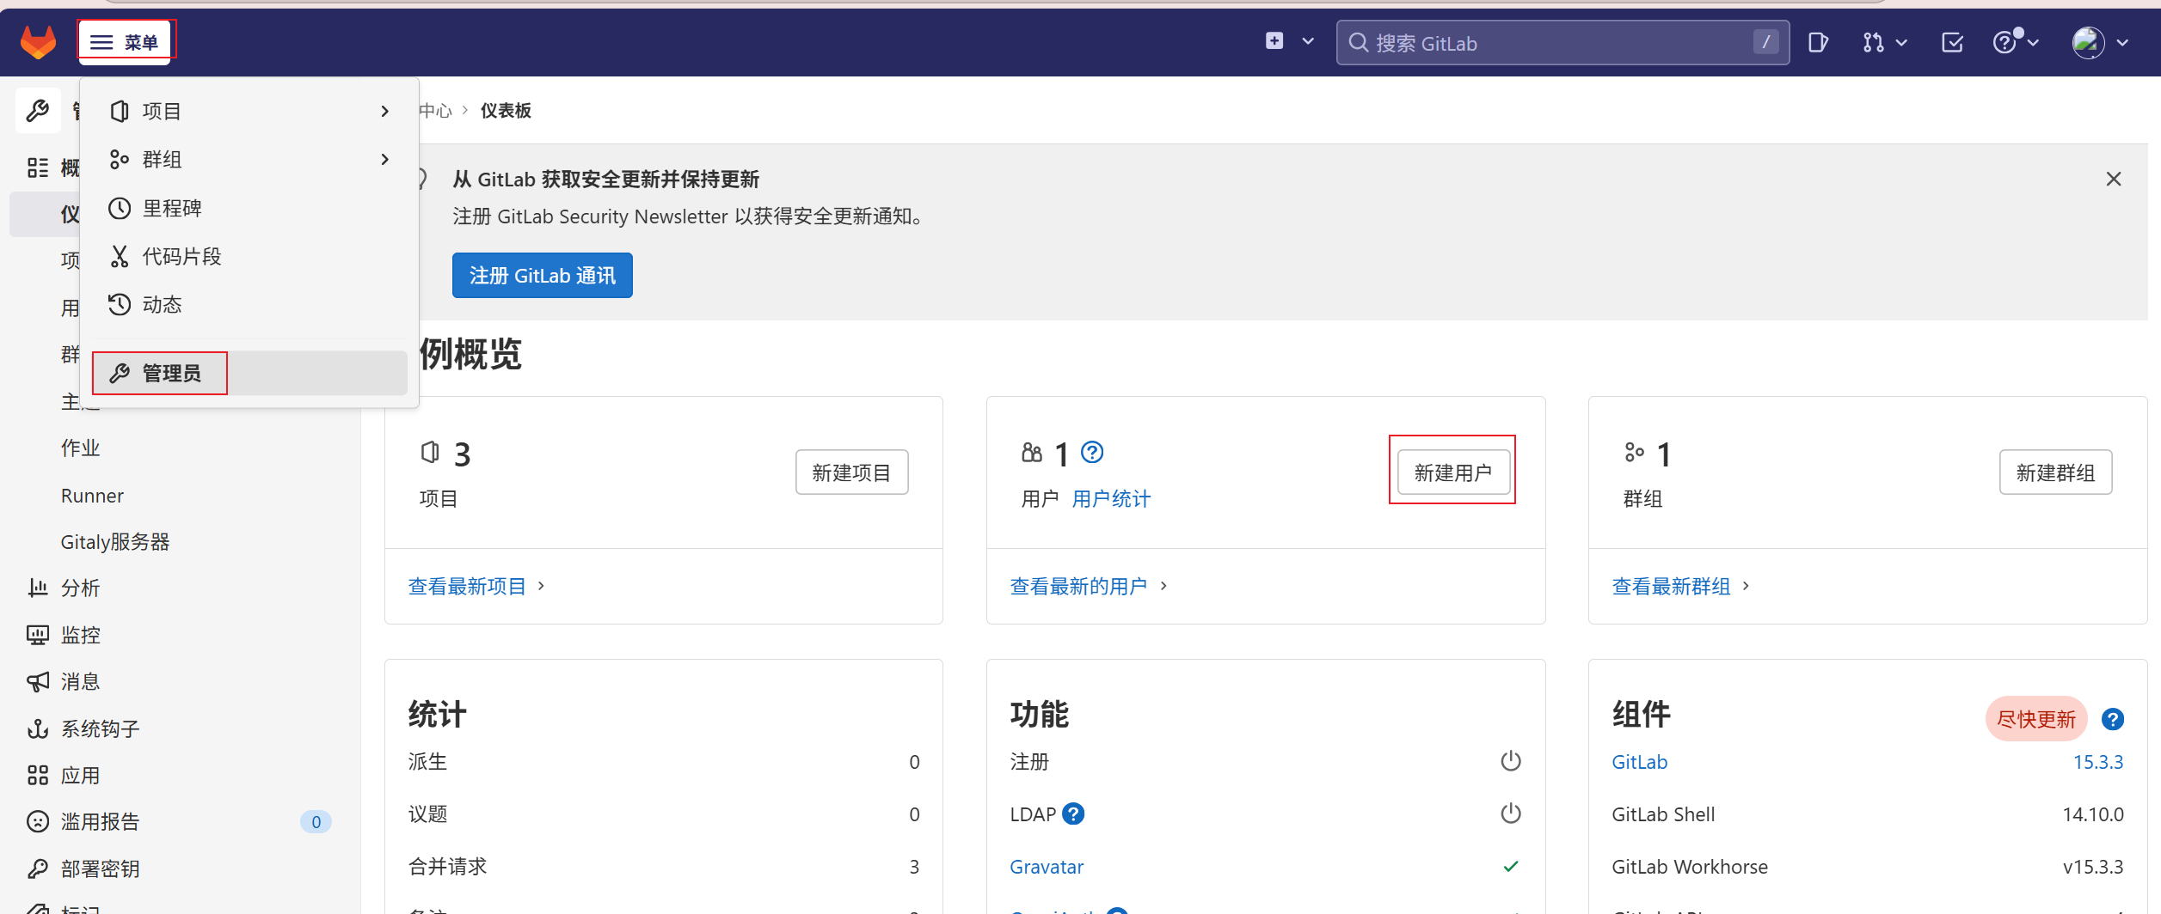Expand the 项目 submenu arrow
Image resolution: width=2161 pixels, height=914 pixels.
click(385, 112)
